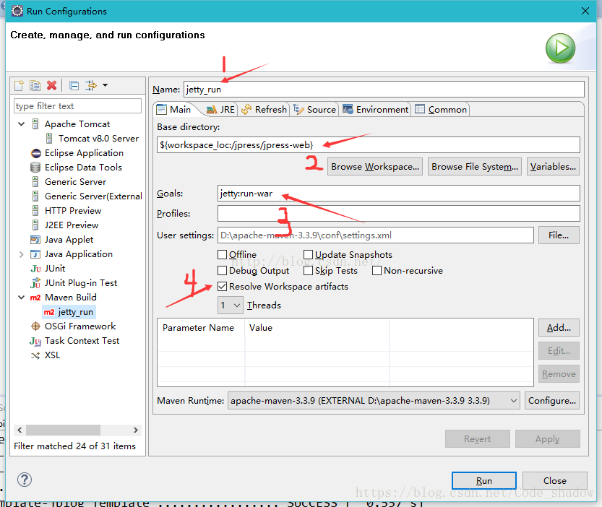This screenshot has height=507, width=602.
Task: Click the OSGi Framework icon
Action: 35,326
